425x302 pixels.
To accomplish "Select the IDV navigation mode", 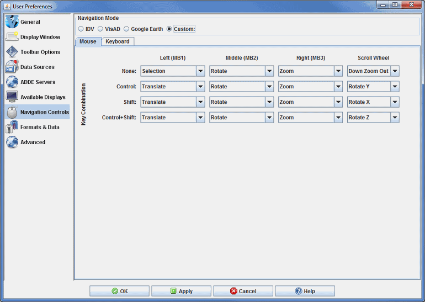I will [x=81, y=29].
